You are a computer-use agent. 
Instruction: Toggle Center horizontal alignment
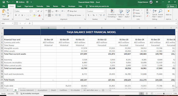point(49,15)
